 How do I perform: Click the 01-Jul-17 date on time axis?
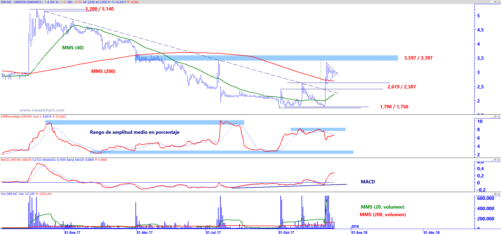point(213,232)
